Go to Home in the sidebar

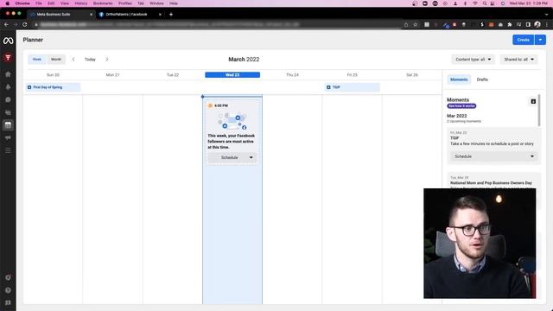tap(8, 74)
